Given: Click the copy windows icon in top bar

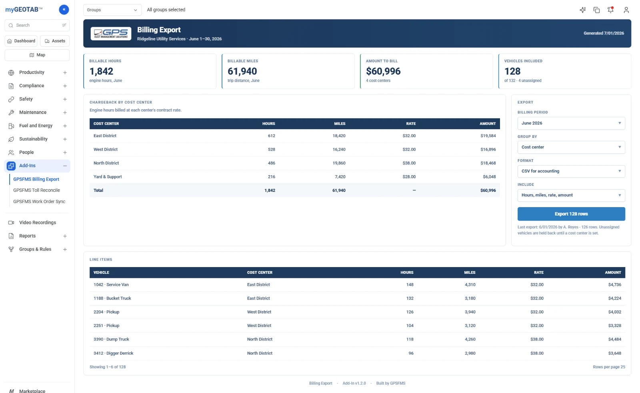Looking at the screenshot, I should pyautogui.click(x=596, y=10).
